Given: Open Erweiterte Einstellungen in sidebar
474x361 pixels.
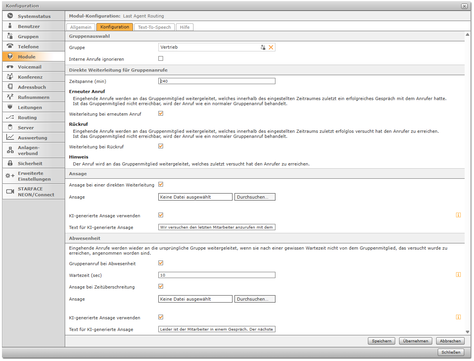Looking at the screenshot, I should pos(34,176).
